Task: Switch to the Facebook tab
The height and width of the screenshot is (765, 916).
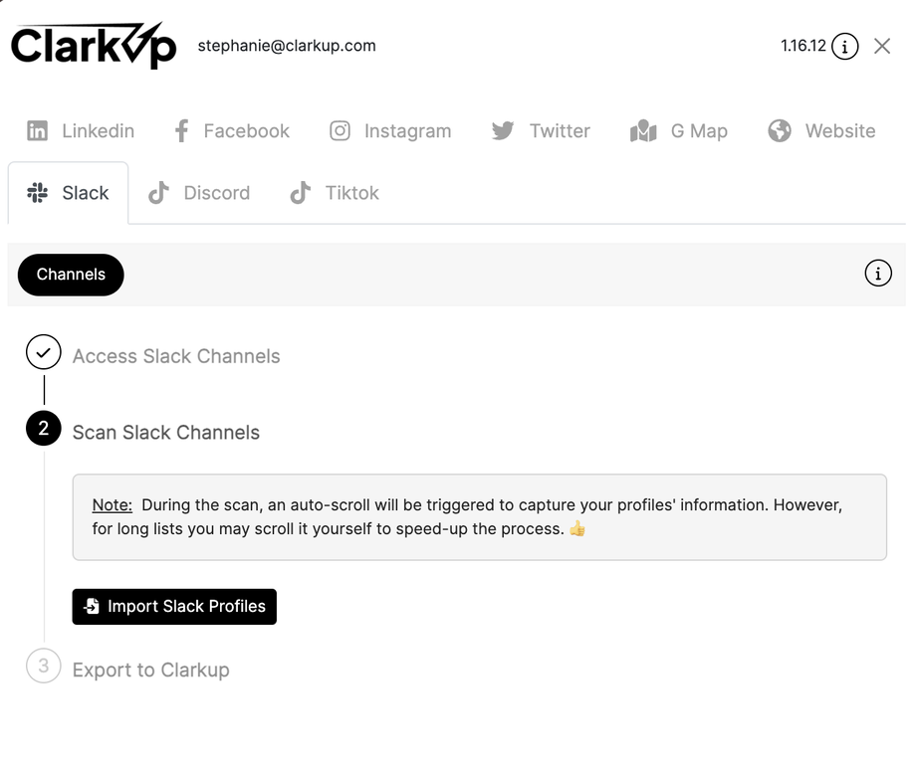Action: [x=232, y=130]
